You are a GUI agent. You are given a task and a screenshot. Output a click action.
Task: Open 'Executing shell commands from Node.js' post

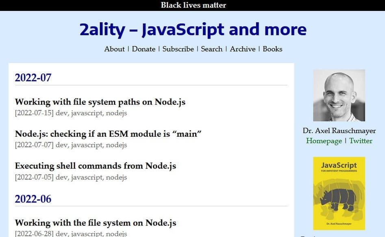click(x=96, y=166)
